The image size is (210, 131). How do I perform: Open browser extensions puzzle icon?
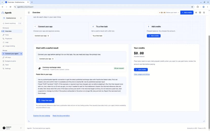198,7
